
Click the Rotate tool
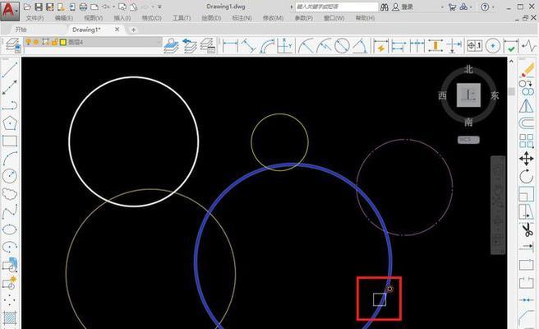pos(527,177)
